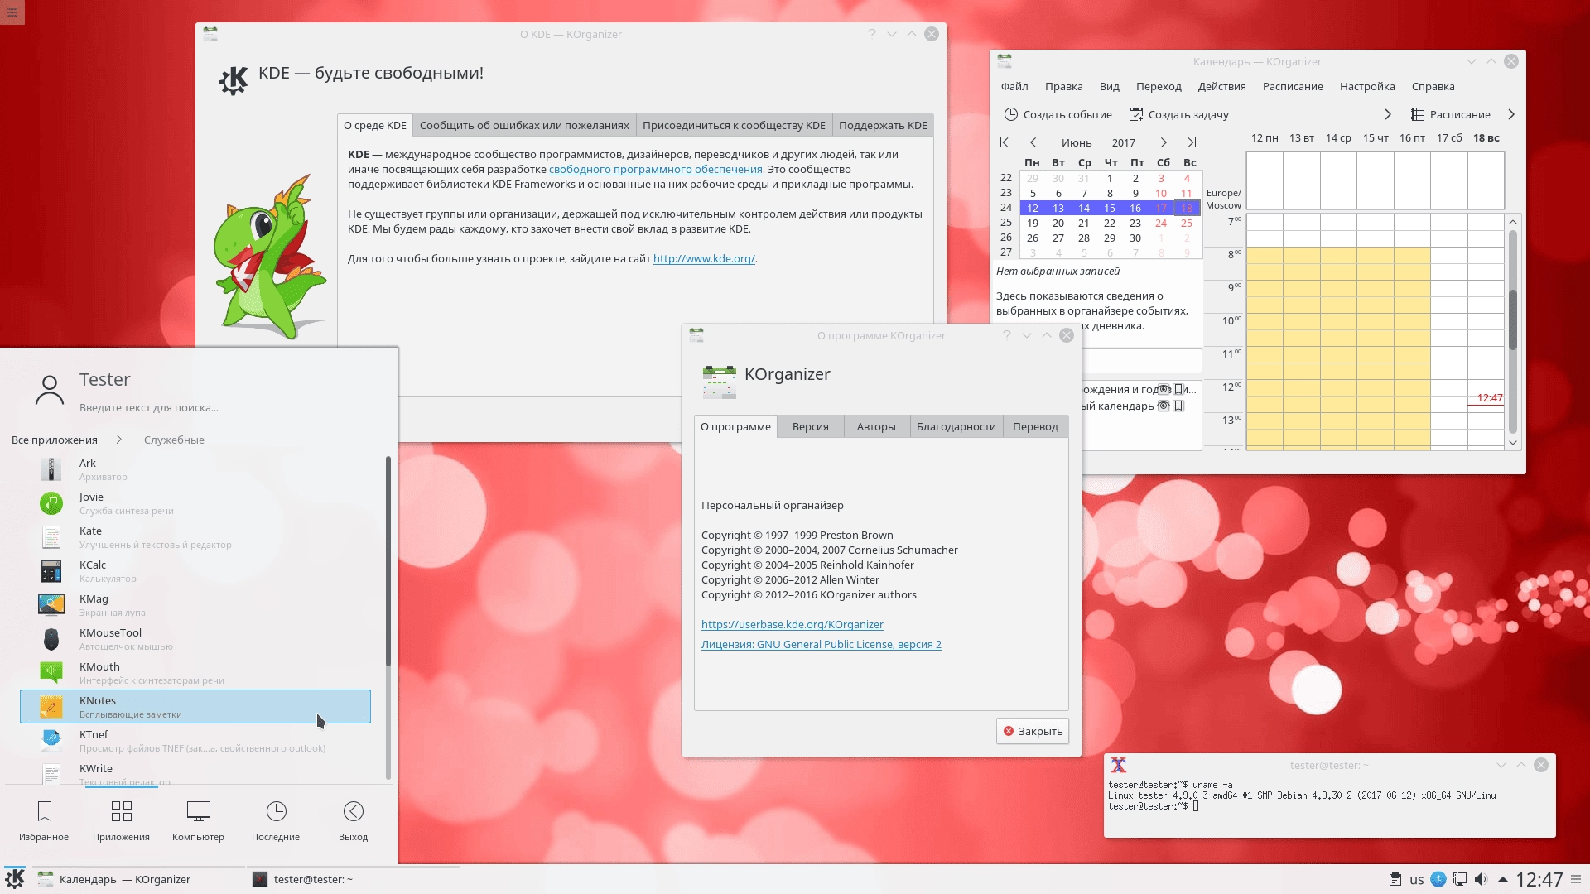Image resolution: width=1590 pixels, height=894 pixels.
Task: Open the GNU General Public License link
Action: pyautogui.click(x=821, y=644)
